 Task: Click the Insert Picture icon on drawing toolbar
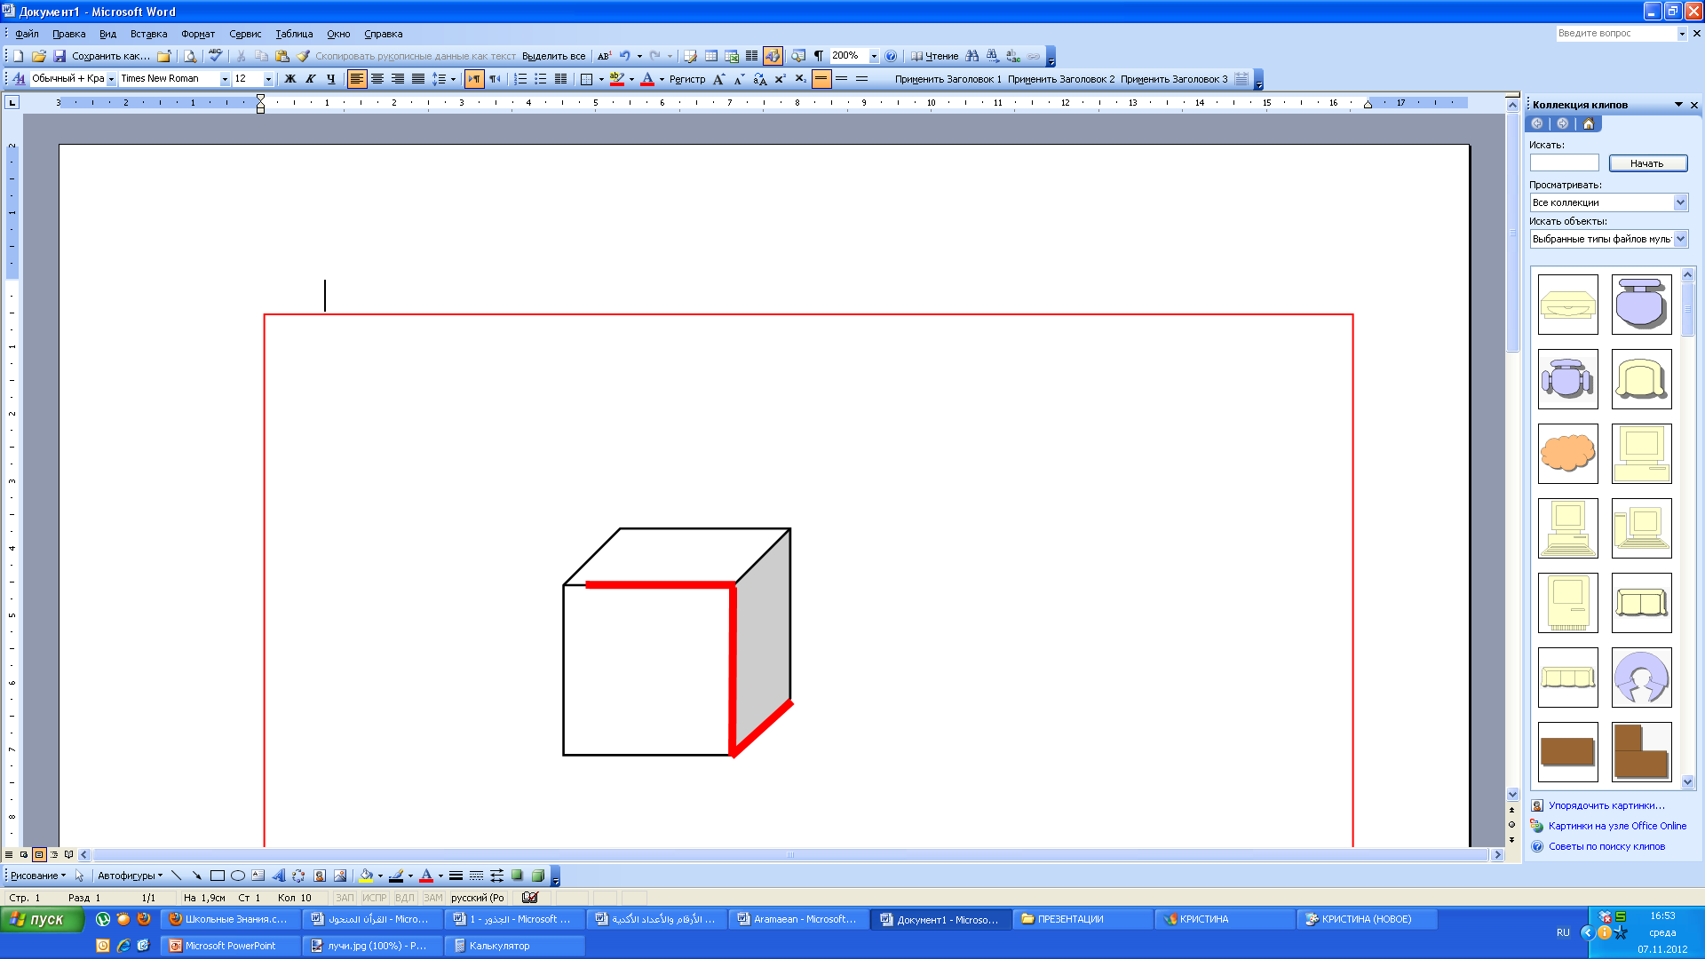(340, 876)
